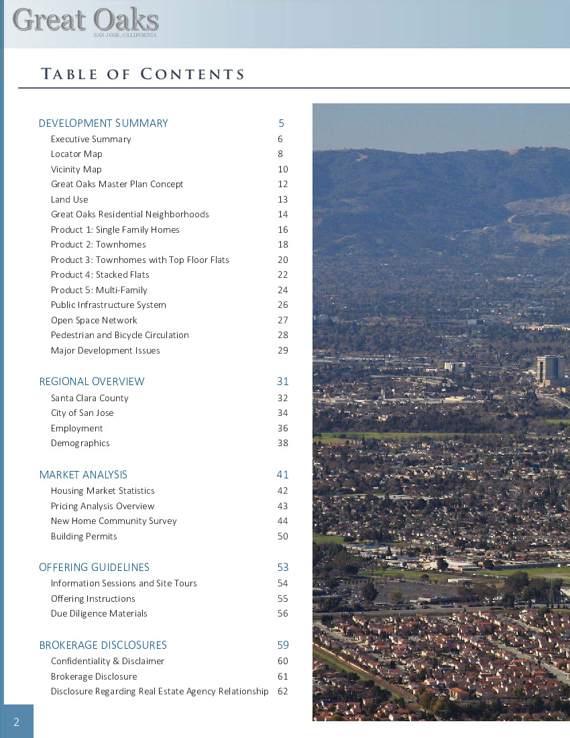
Task: Open Product 4: Stacked Flats entry
Action: tap(100, 275)
